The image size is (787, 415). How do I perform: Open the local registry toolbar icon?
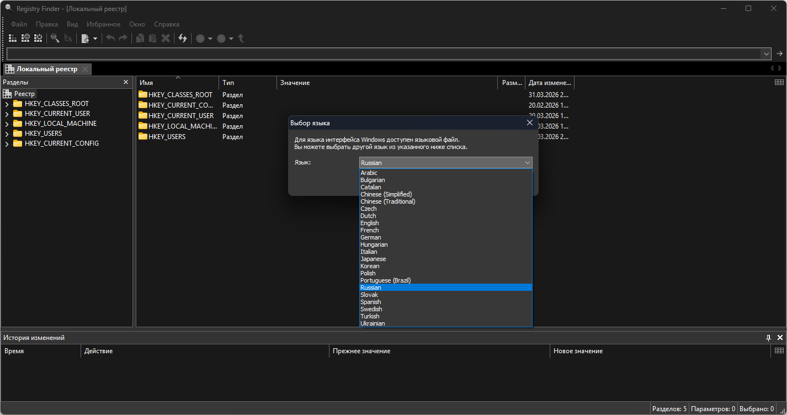tap(12, 38)
